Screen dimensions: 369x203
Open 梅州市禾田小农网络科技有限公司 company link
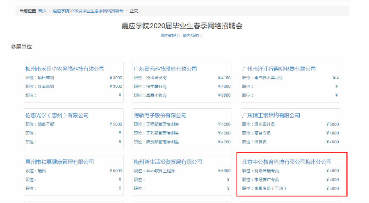[x=65, y=68]
